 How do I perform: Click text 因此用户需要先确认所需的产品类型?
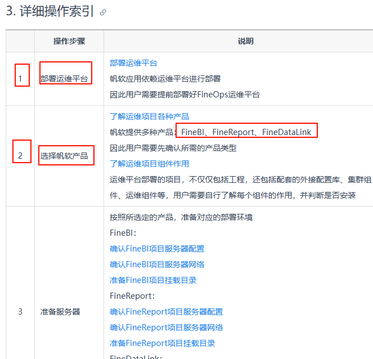click(x=173, y=148)
